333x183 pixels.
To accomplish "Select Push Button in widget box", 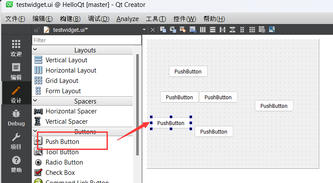I will (x=82, y=142).
